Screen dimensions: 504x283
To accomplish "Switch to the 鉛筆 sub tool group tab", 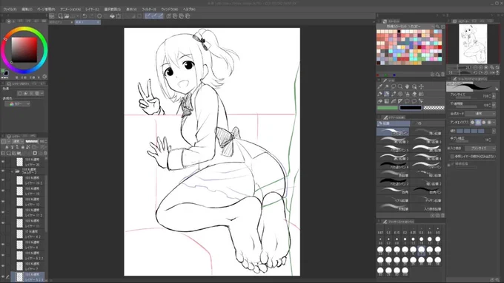I will click(394, 123).
